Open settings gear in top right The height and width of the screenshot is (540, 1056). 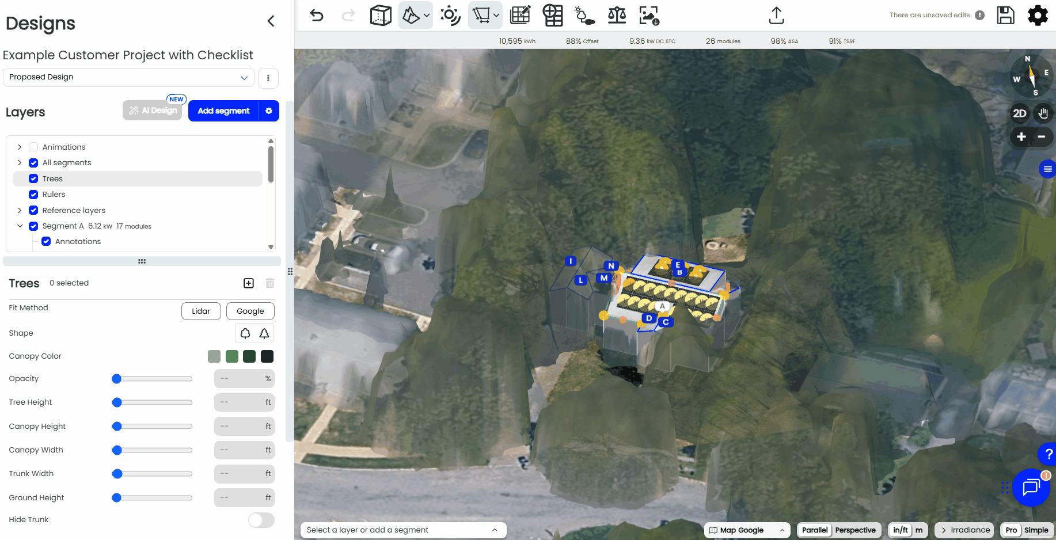[x=1038, y=16]
